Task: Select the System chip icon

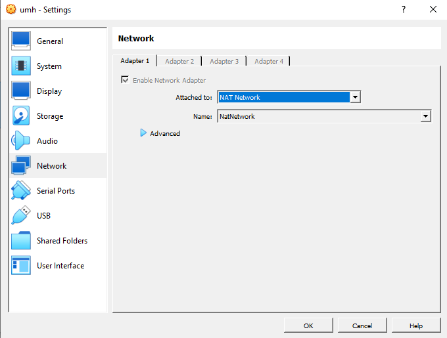Action: (21, 66)
